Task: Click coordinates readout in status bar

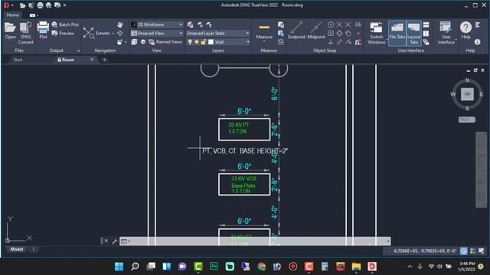Action: coord(424,251)
